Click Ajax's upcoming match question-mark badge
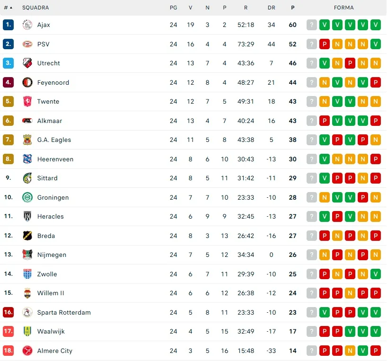This screenshot has width=387, height=361. click(x=312, y=25)
